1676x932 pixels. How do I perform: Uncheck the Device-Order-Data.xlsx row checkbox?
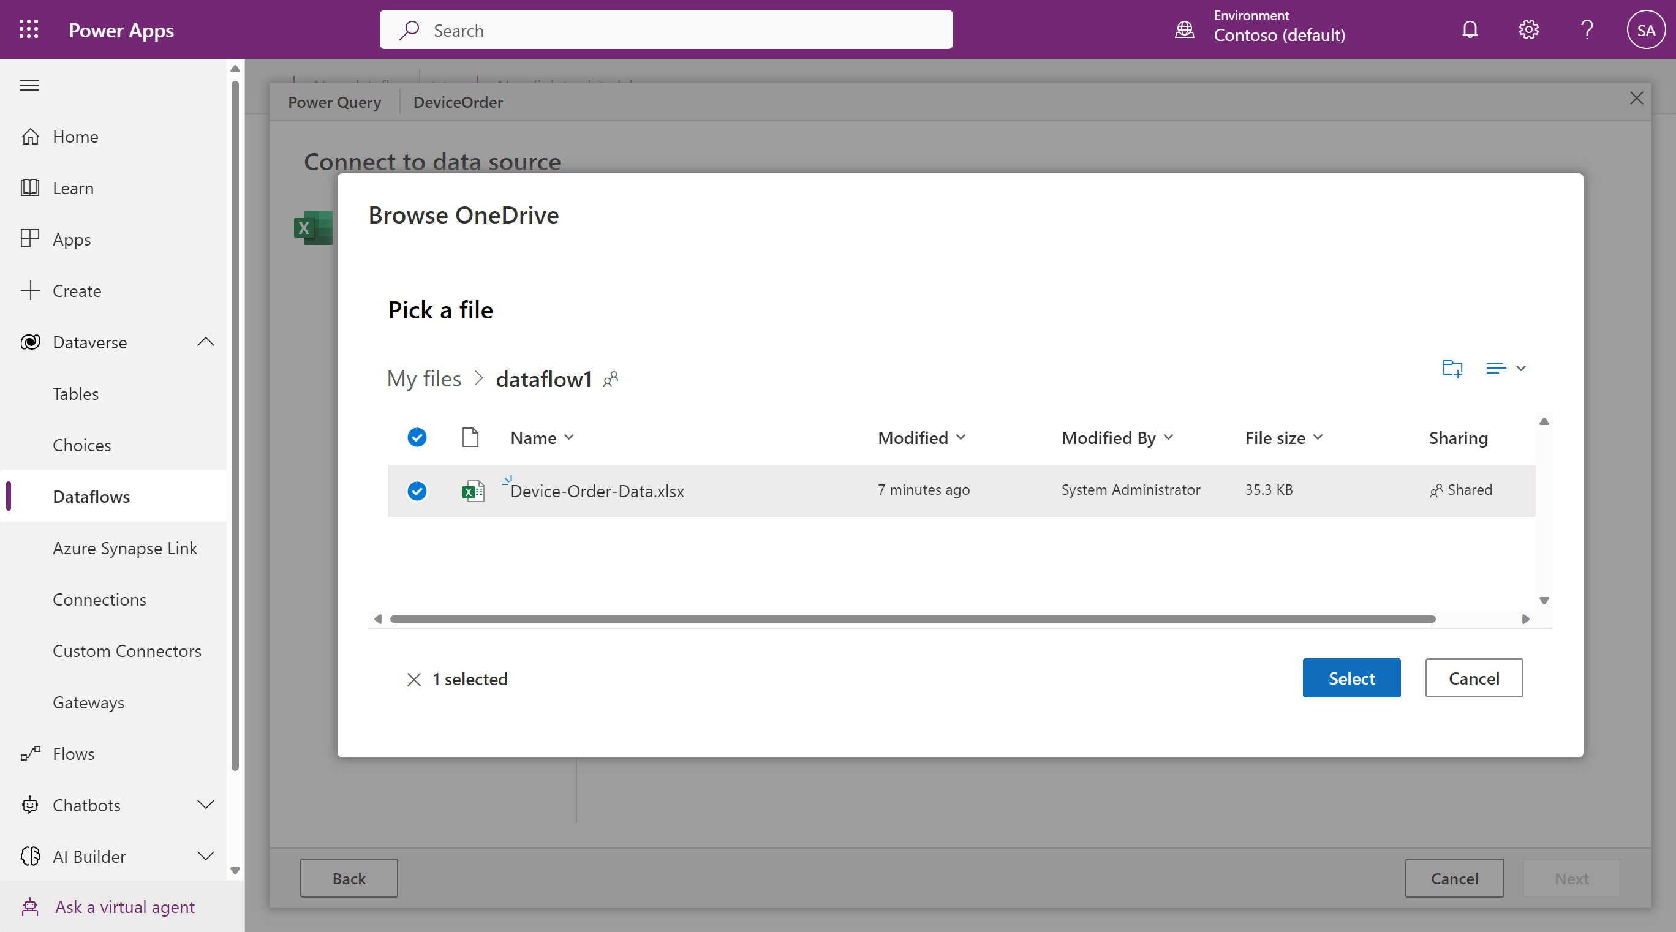tap(417, 491)
